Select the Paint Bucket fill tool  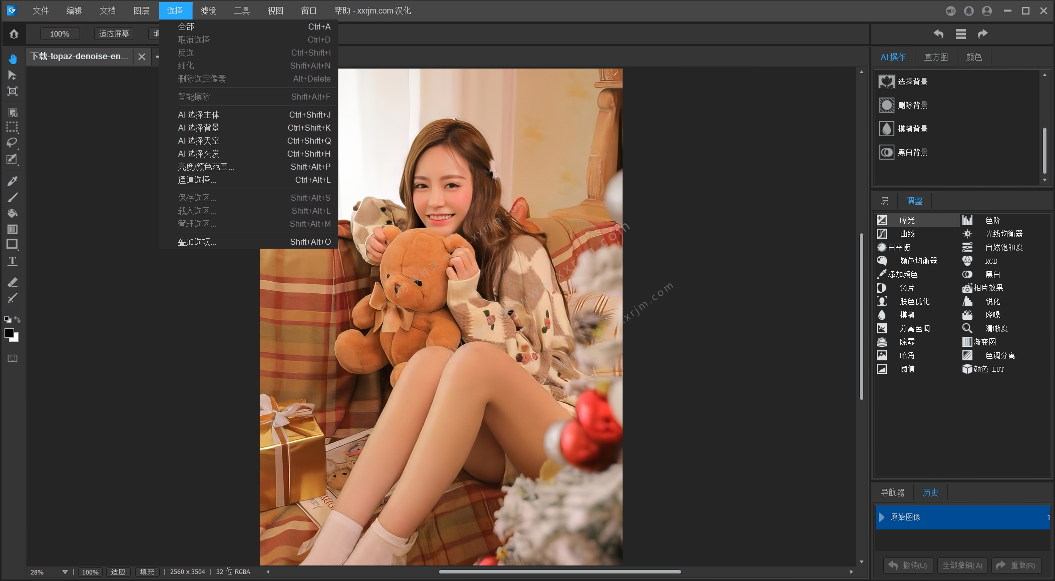coord(13,213)
